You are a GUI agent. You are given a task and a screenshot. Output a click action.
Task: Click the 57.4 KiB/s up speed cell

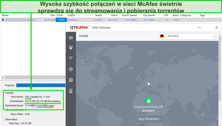[149, 20]
